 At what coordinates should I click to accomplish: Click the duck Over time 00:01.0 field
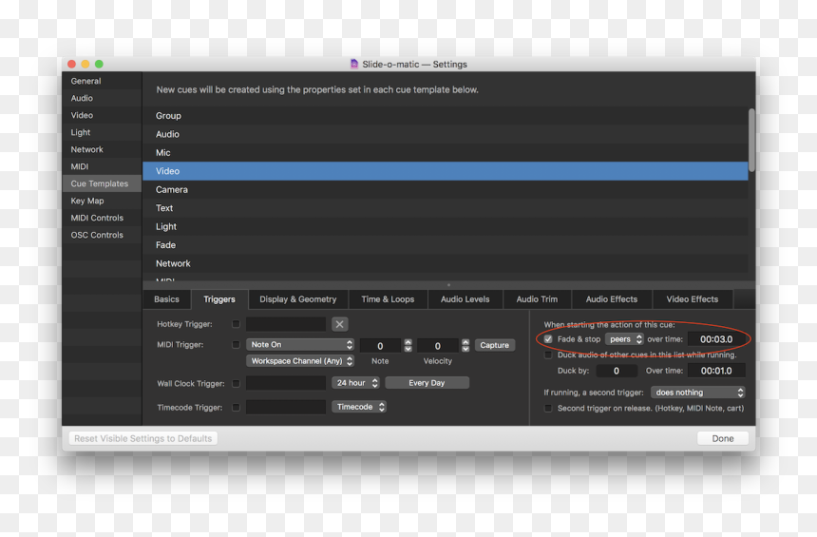[x=716, y=371]
